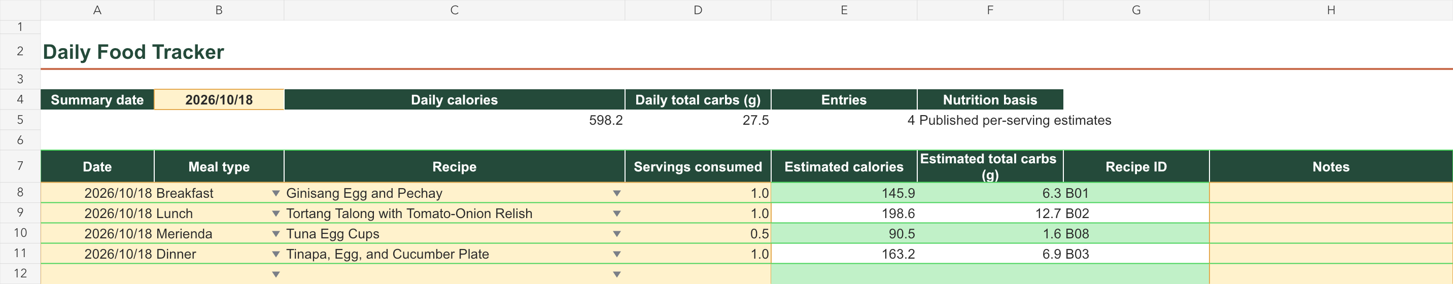Viewport: 1453px width, 284px height.
Task: Select row 8 header
Action: click(20, 193)
